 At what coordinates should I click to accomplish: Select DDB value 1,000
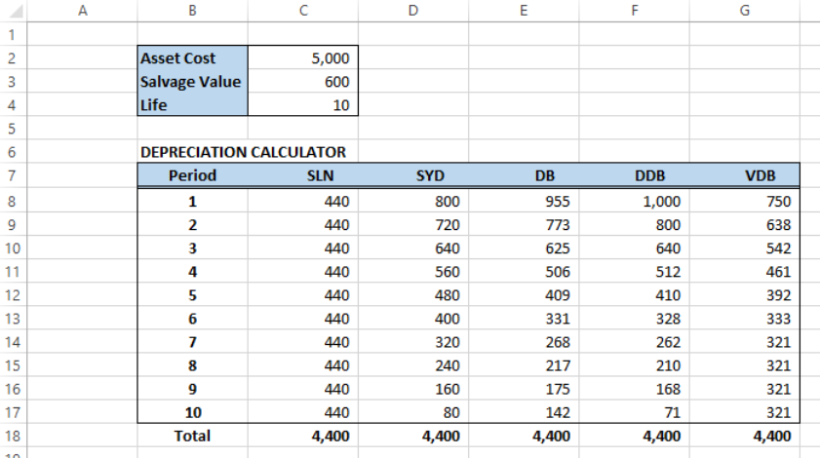[635, 202]
